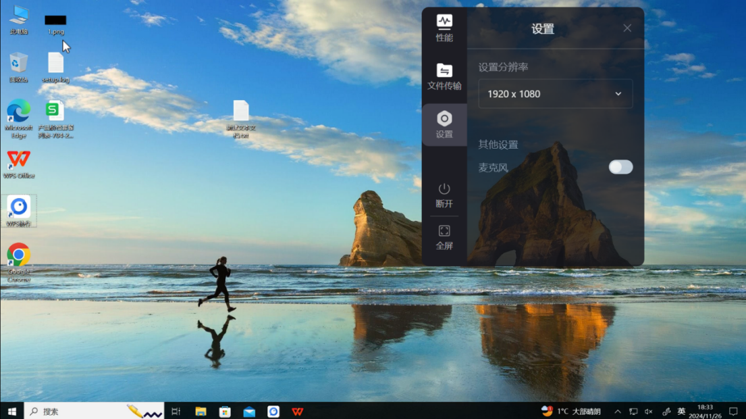Select the WPS Office desktop icon
The height and width of the screenshot is (419, 746).
pos(19,160)
